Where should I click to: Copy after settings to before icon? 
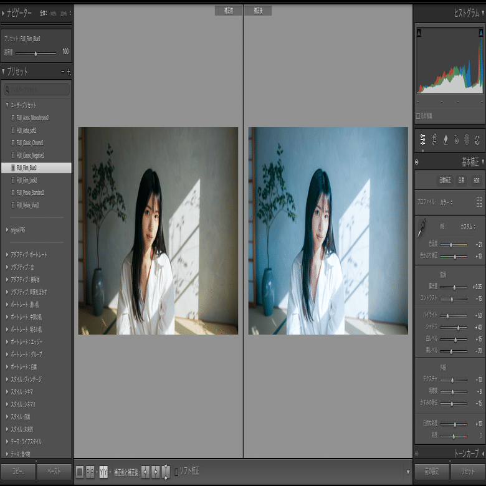156,472
